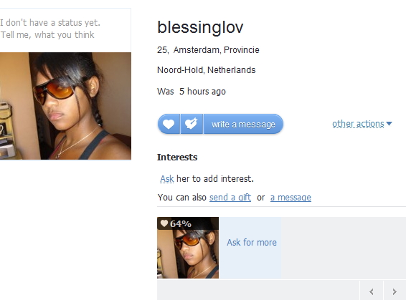The image size is (406, 300).
Task: Click the Amsterdam, Provincie location text
Action: point(216,50)
